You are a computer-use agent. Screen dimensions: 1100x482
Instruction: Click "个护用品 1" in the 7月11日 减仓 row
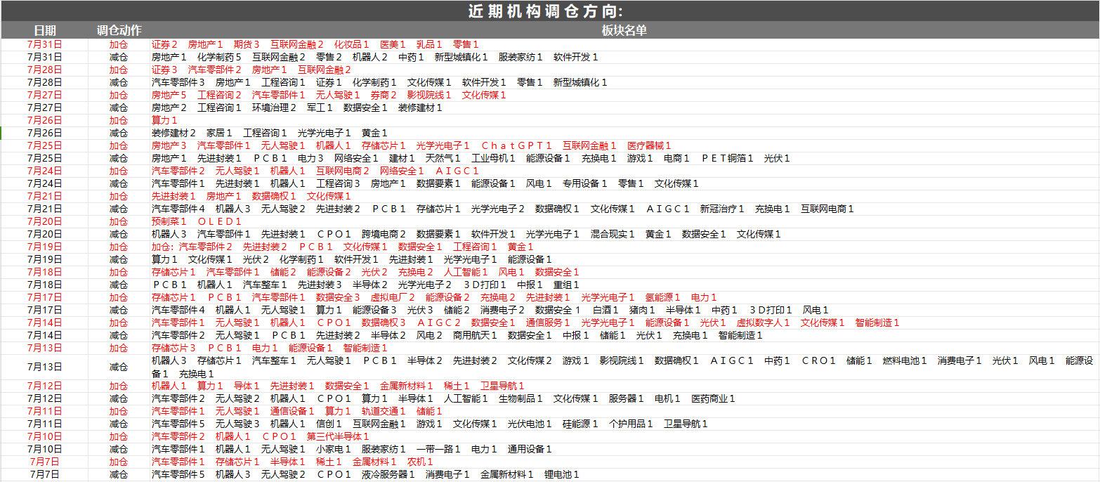pos(631,424)
